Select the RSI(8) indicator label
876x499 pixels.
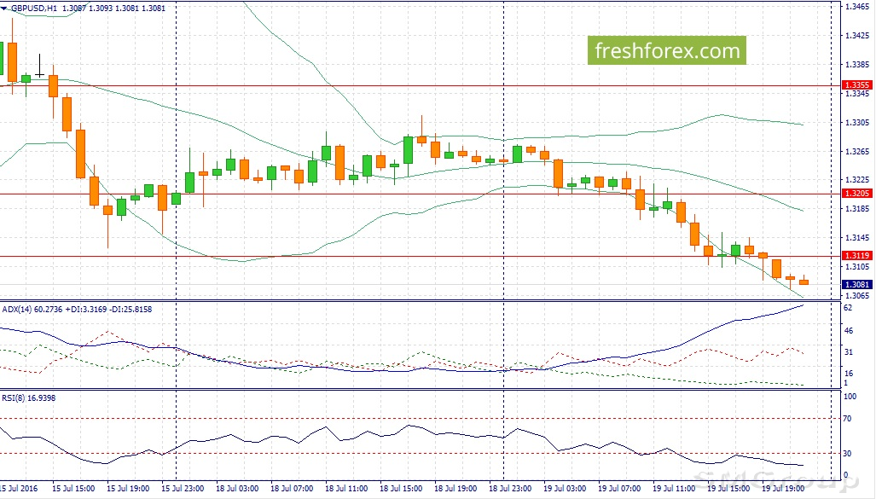pos(29,397)
